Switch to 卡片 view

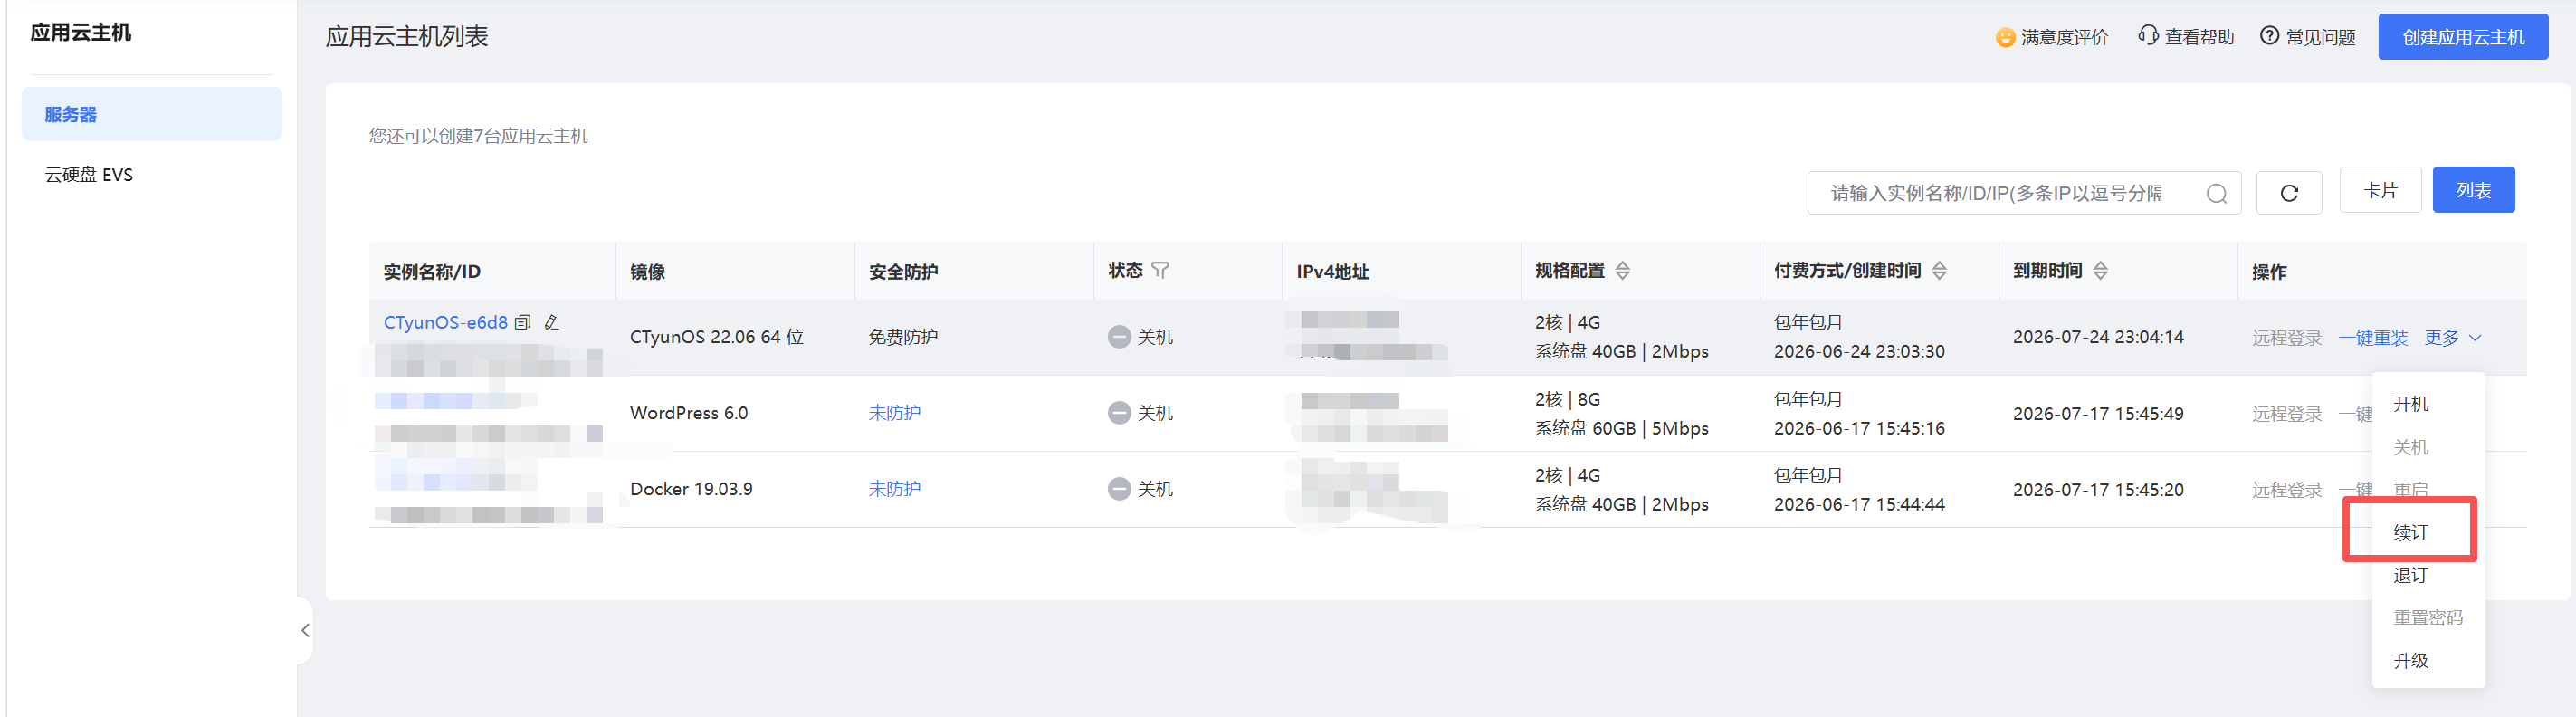[2380, 190]
